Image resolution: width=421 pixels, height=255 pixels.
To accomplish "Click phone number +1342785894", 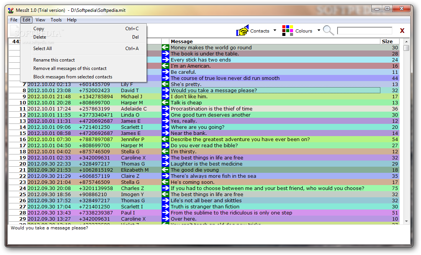I will coord(96,96).
